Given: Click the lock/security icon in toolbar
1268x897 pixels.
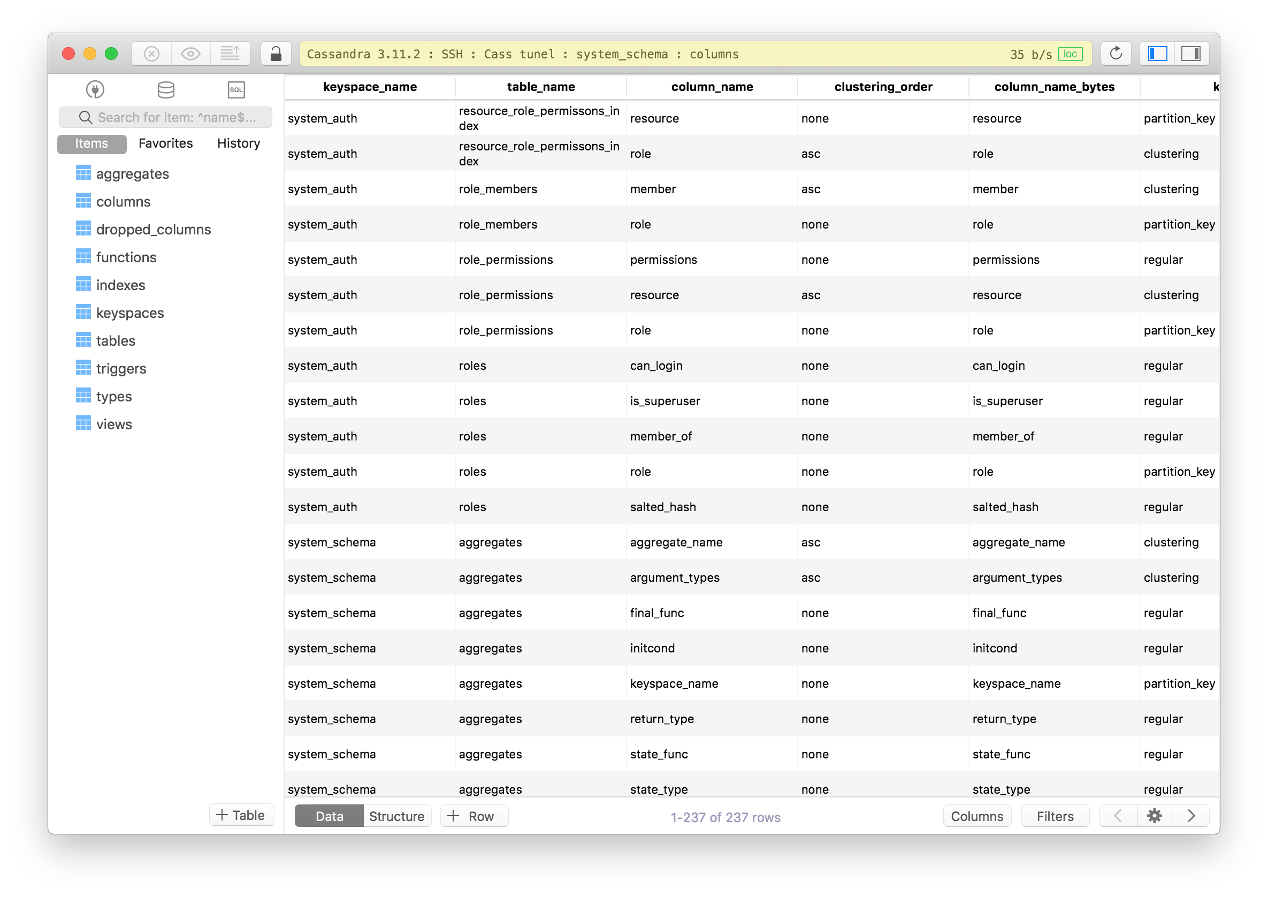Looking at the screenshot, I should [x=277, y=52].
